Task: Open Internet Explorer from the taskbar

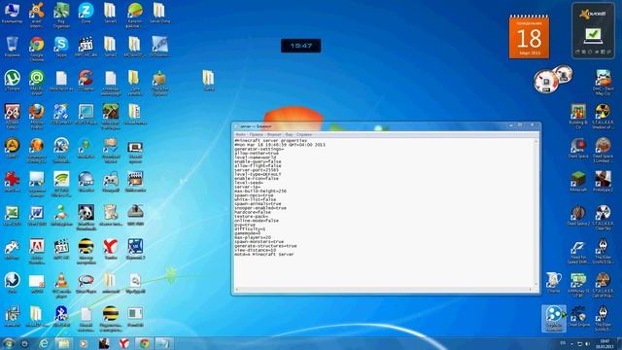Action: (x=43, y=343)
